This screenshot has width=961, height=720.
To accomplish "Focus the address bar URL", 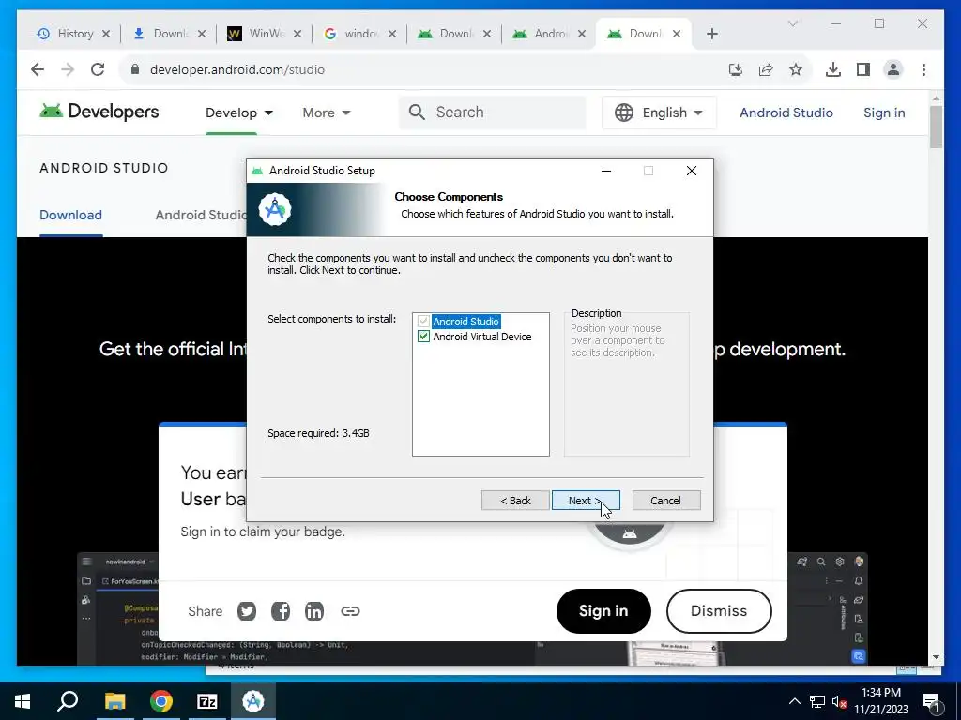I will (x=237, y=69).
